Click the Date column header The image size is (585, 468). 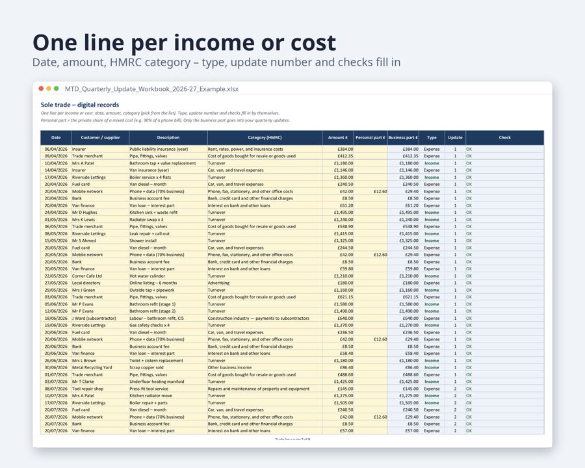tap(56, 138)
